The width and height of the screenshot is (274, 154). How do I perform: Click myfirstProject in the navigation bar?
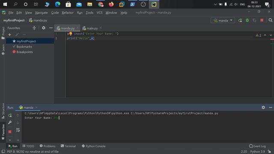coord(14,21)
